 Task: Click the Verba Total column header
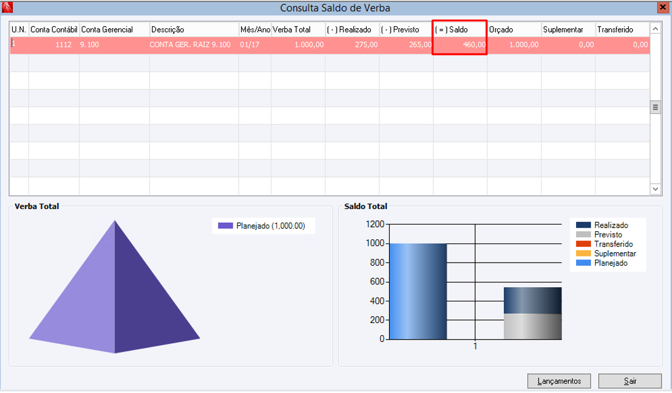[x=298, y=30]
